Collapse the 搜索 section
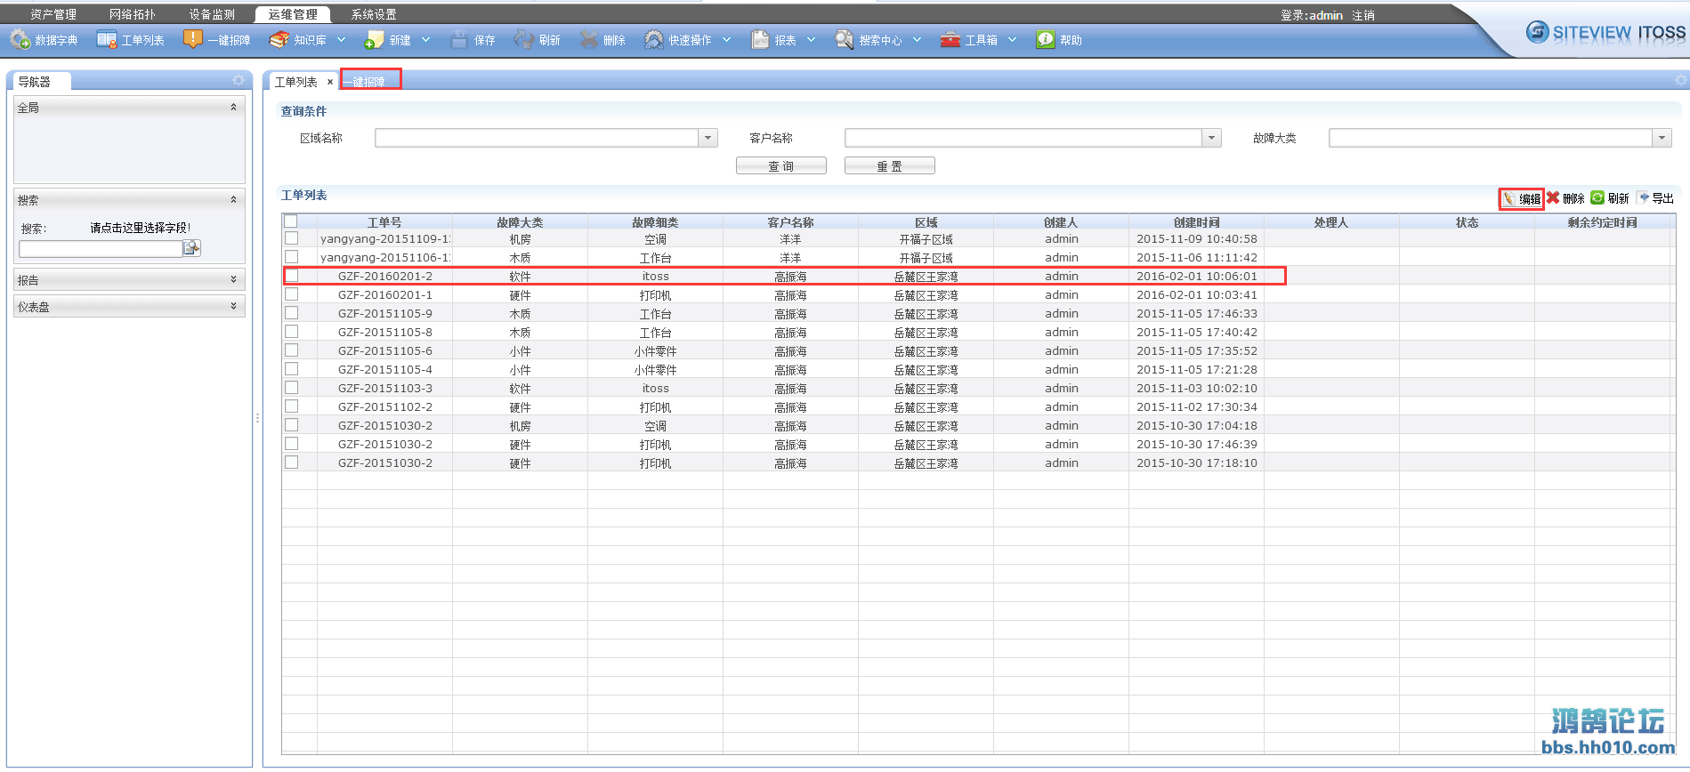The width and height of the screenshot is (1690, 772). pos(234,199)
